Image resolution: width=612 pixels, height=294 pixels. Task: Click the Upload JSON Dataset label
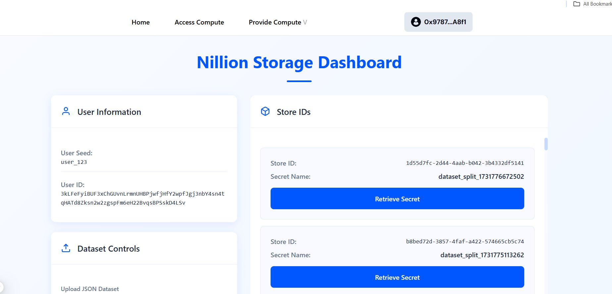coord(90,289)
